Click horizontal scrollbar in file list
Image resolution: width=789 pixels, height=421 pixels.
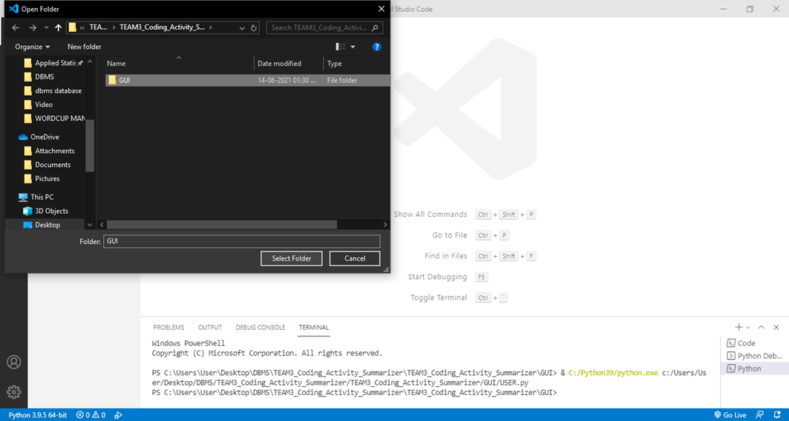[x=221, y=224]
